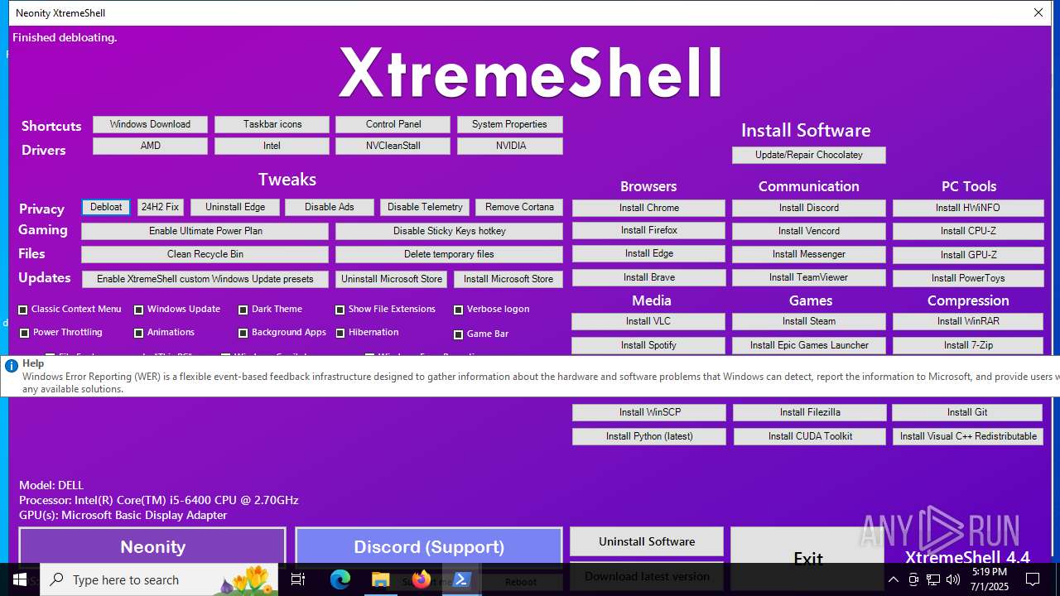Enable Ultimate Power Plan
This screenshot has height=596, width=1060.
[205, 231]
